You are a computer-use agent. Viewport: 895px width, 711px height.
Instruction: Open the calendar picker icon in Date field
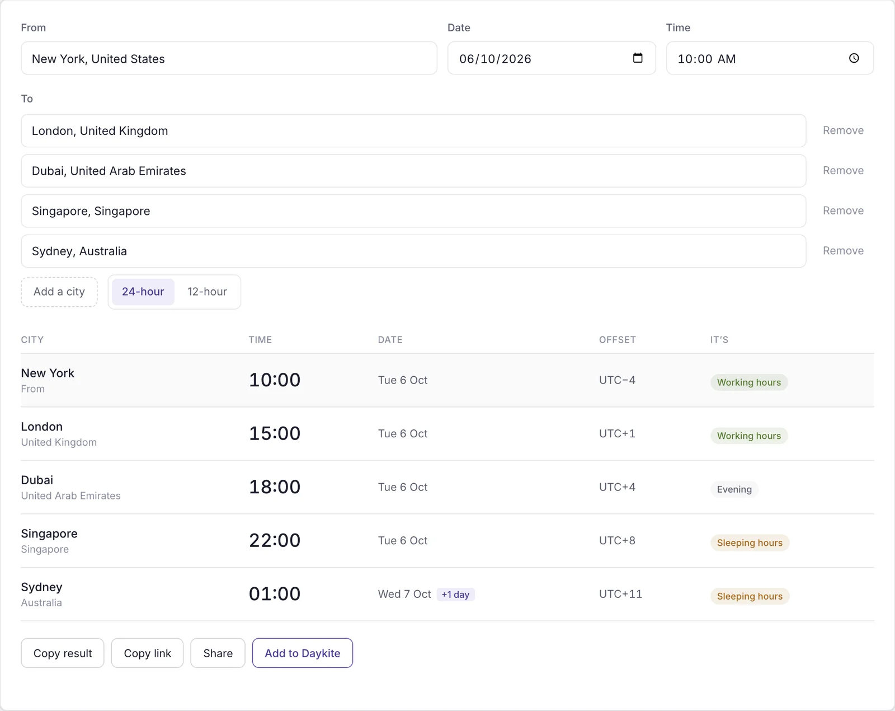click(637, 58)
